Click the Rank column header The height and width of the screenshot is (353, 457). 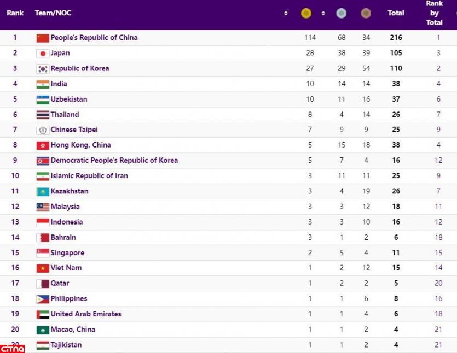15,13
